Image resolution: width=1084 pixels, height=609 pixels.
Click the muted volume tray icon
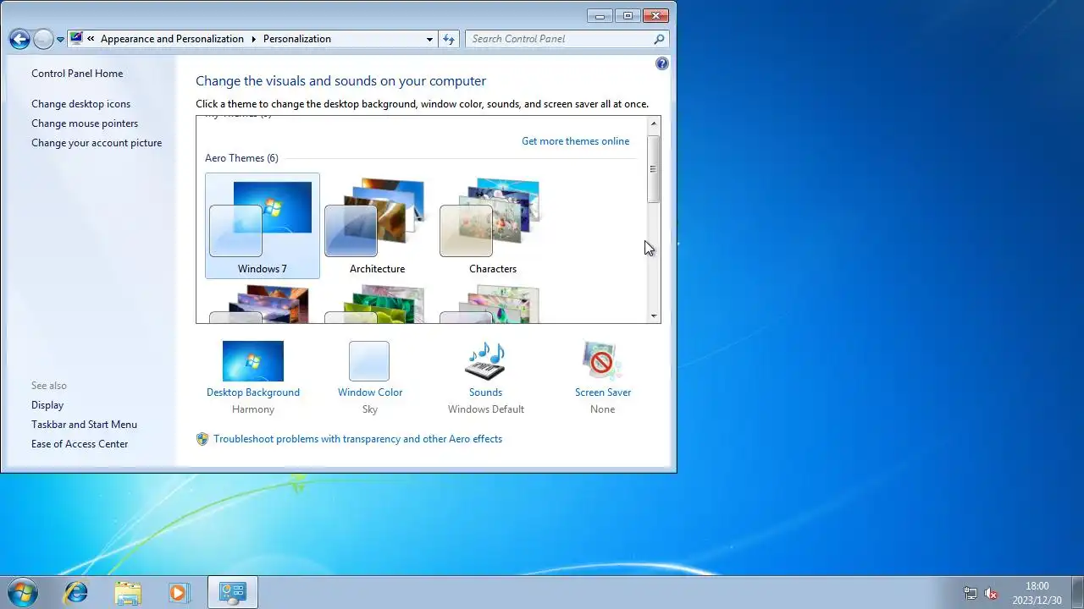[992, 594]
